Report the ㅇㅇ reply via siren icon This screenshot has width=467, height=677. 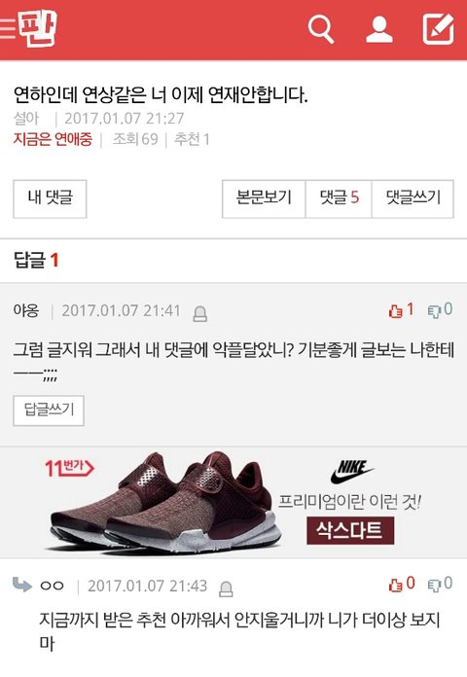tap(226, 588)
